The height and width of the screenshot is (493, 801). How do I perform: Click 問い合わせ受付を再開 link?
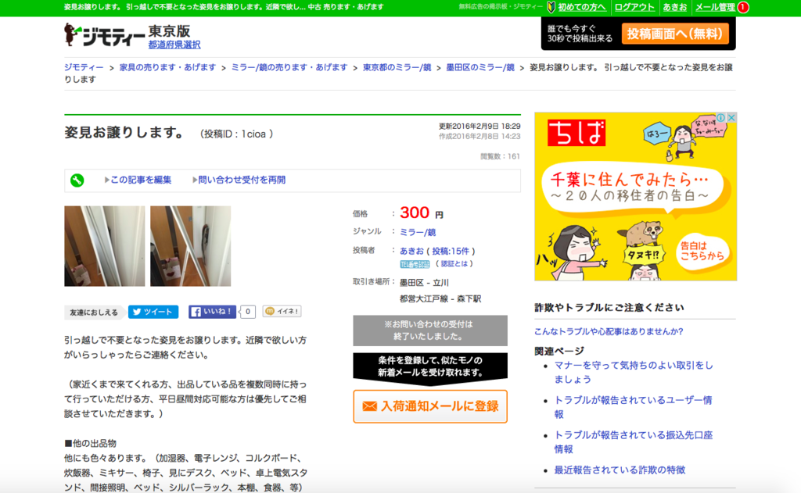(x=242, y=180)
